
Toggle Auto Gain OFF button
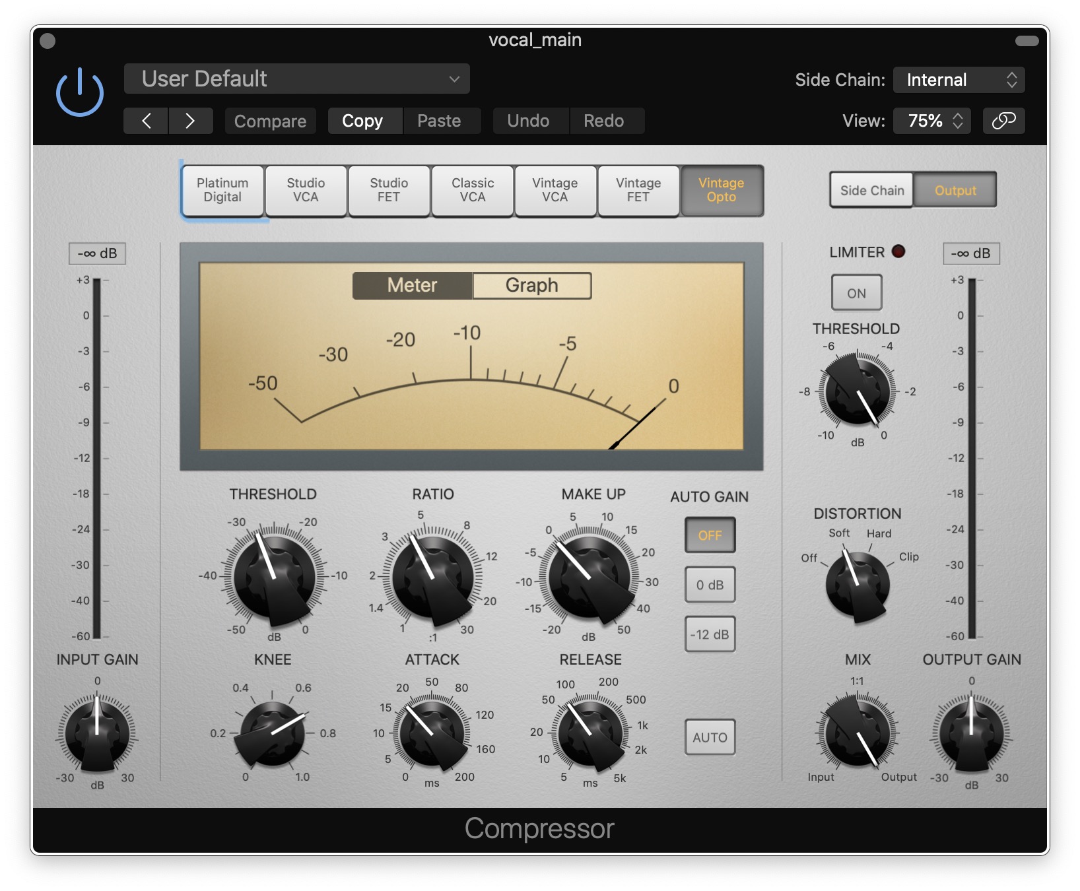710,535
